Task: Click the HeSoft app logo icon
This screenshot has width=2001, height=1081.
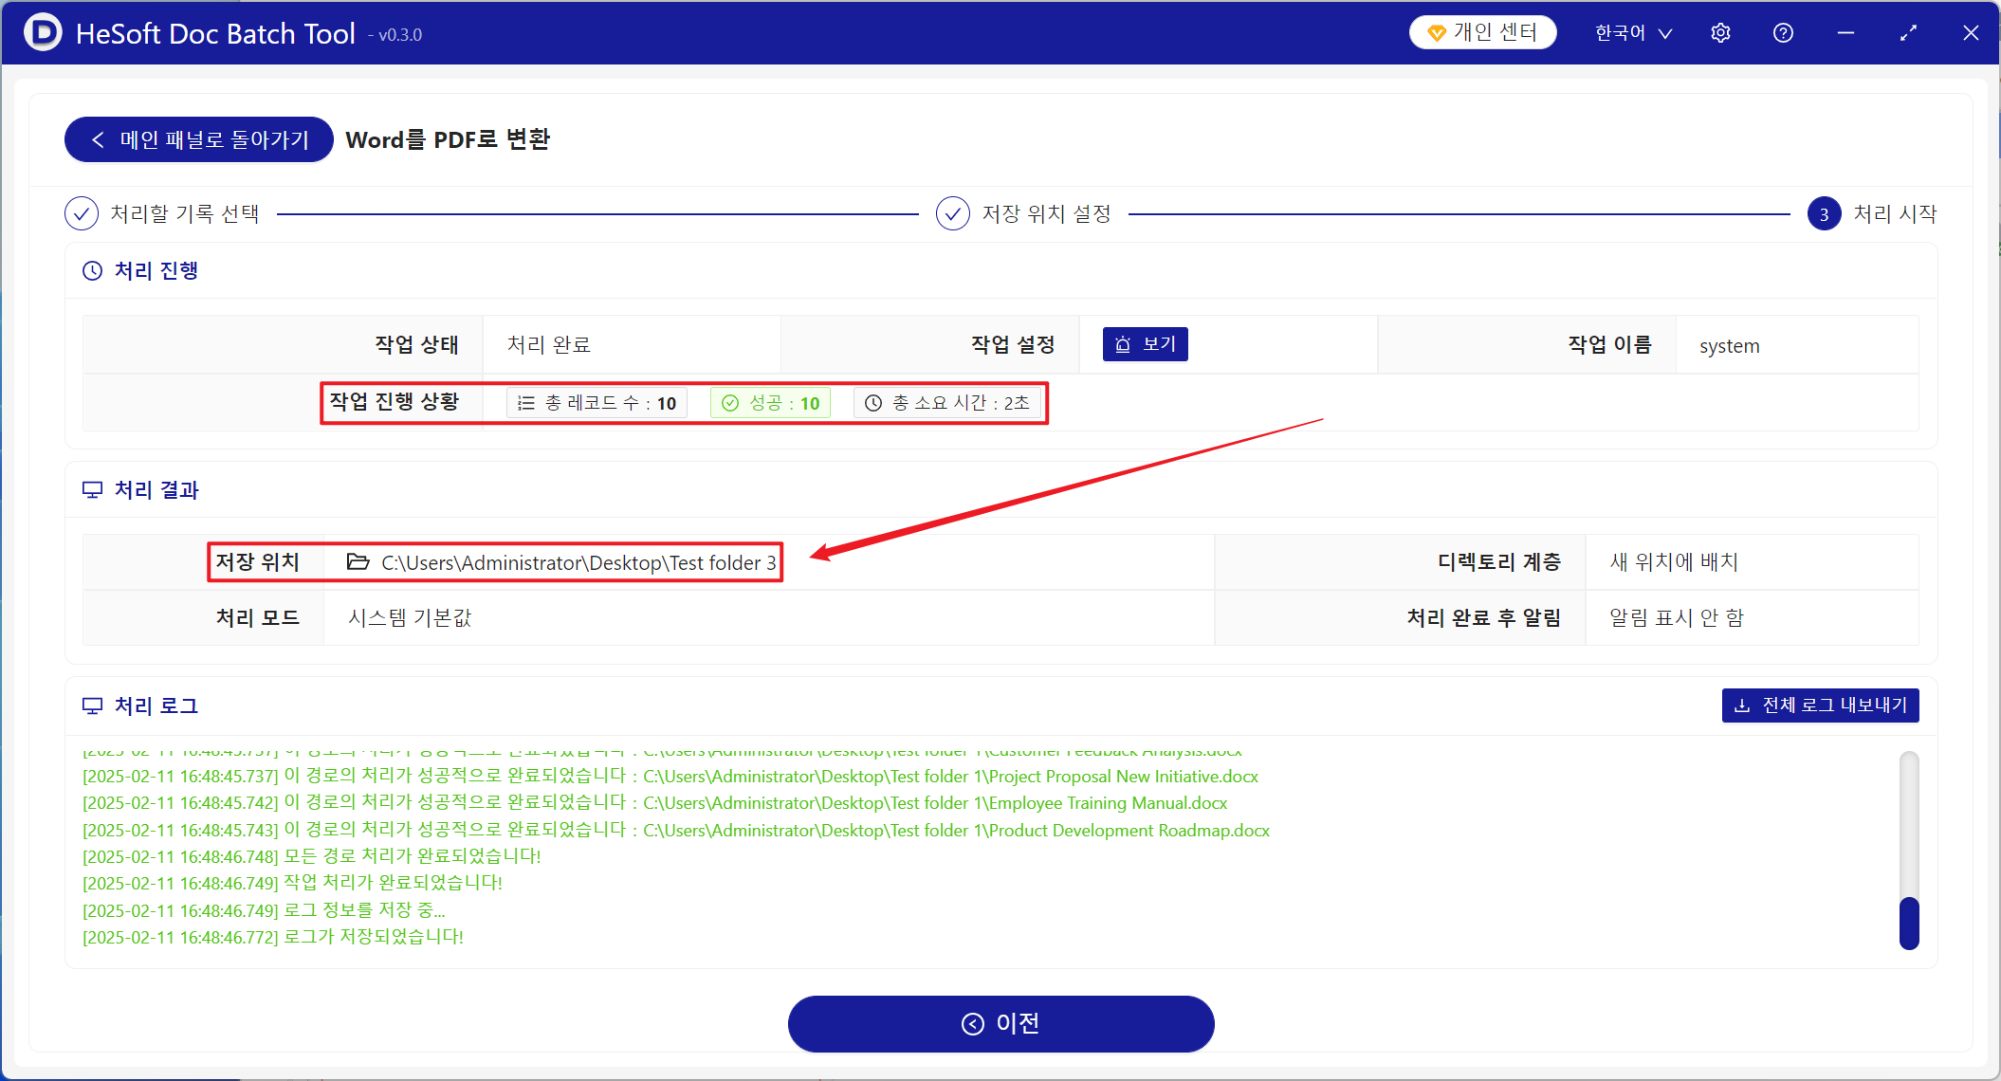Action: pyautogui.click(x=43, y=32)
